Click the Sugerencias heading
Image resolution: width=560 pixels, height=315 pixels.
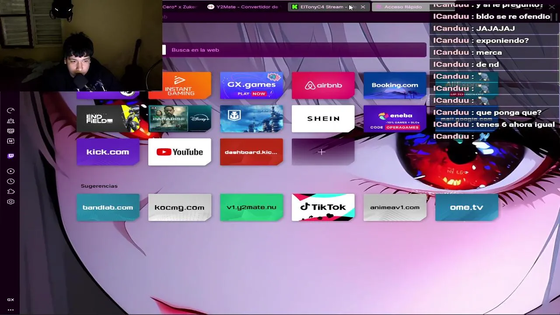tap(99, 186)
